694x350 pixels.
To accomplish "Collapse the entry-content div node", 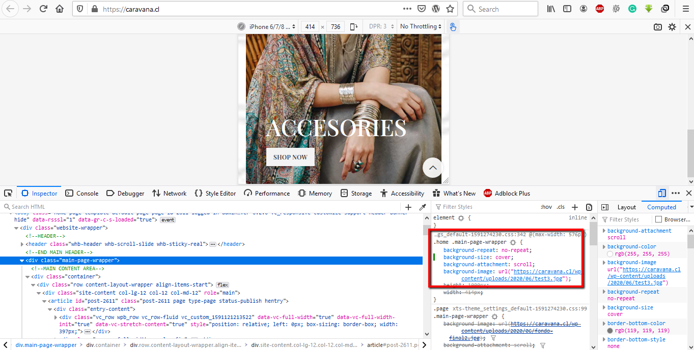I will 50,309.
